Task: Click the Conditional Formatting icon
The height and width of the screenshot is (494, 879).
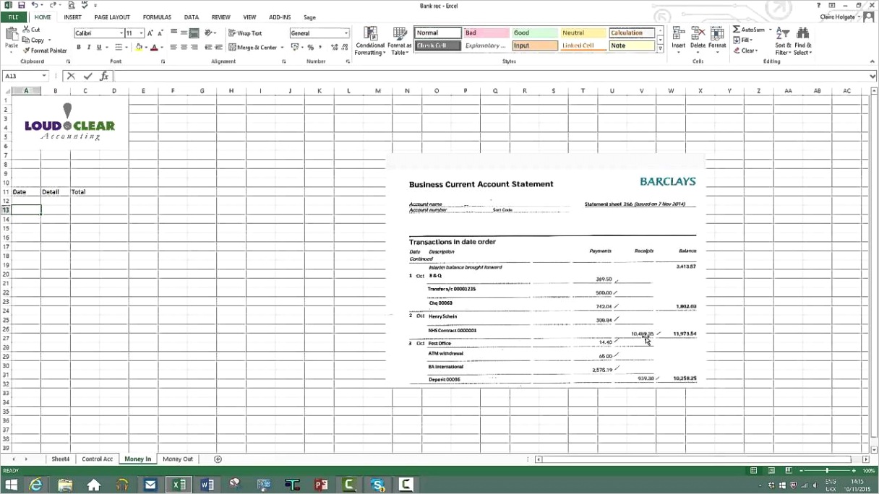Action: click(x=370, y=34)
